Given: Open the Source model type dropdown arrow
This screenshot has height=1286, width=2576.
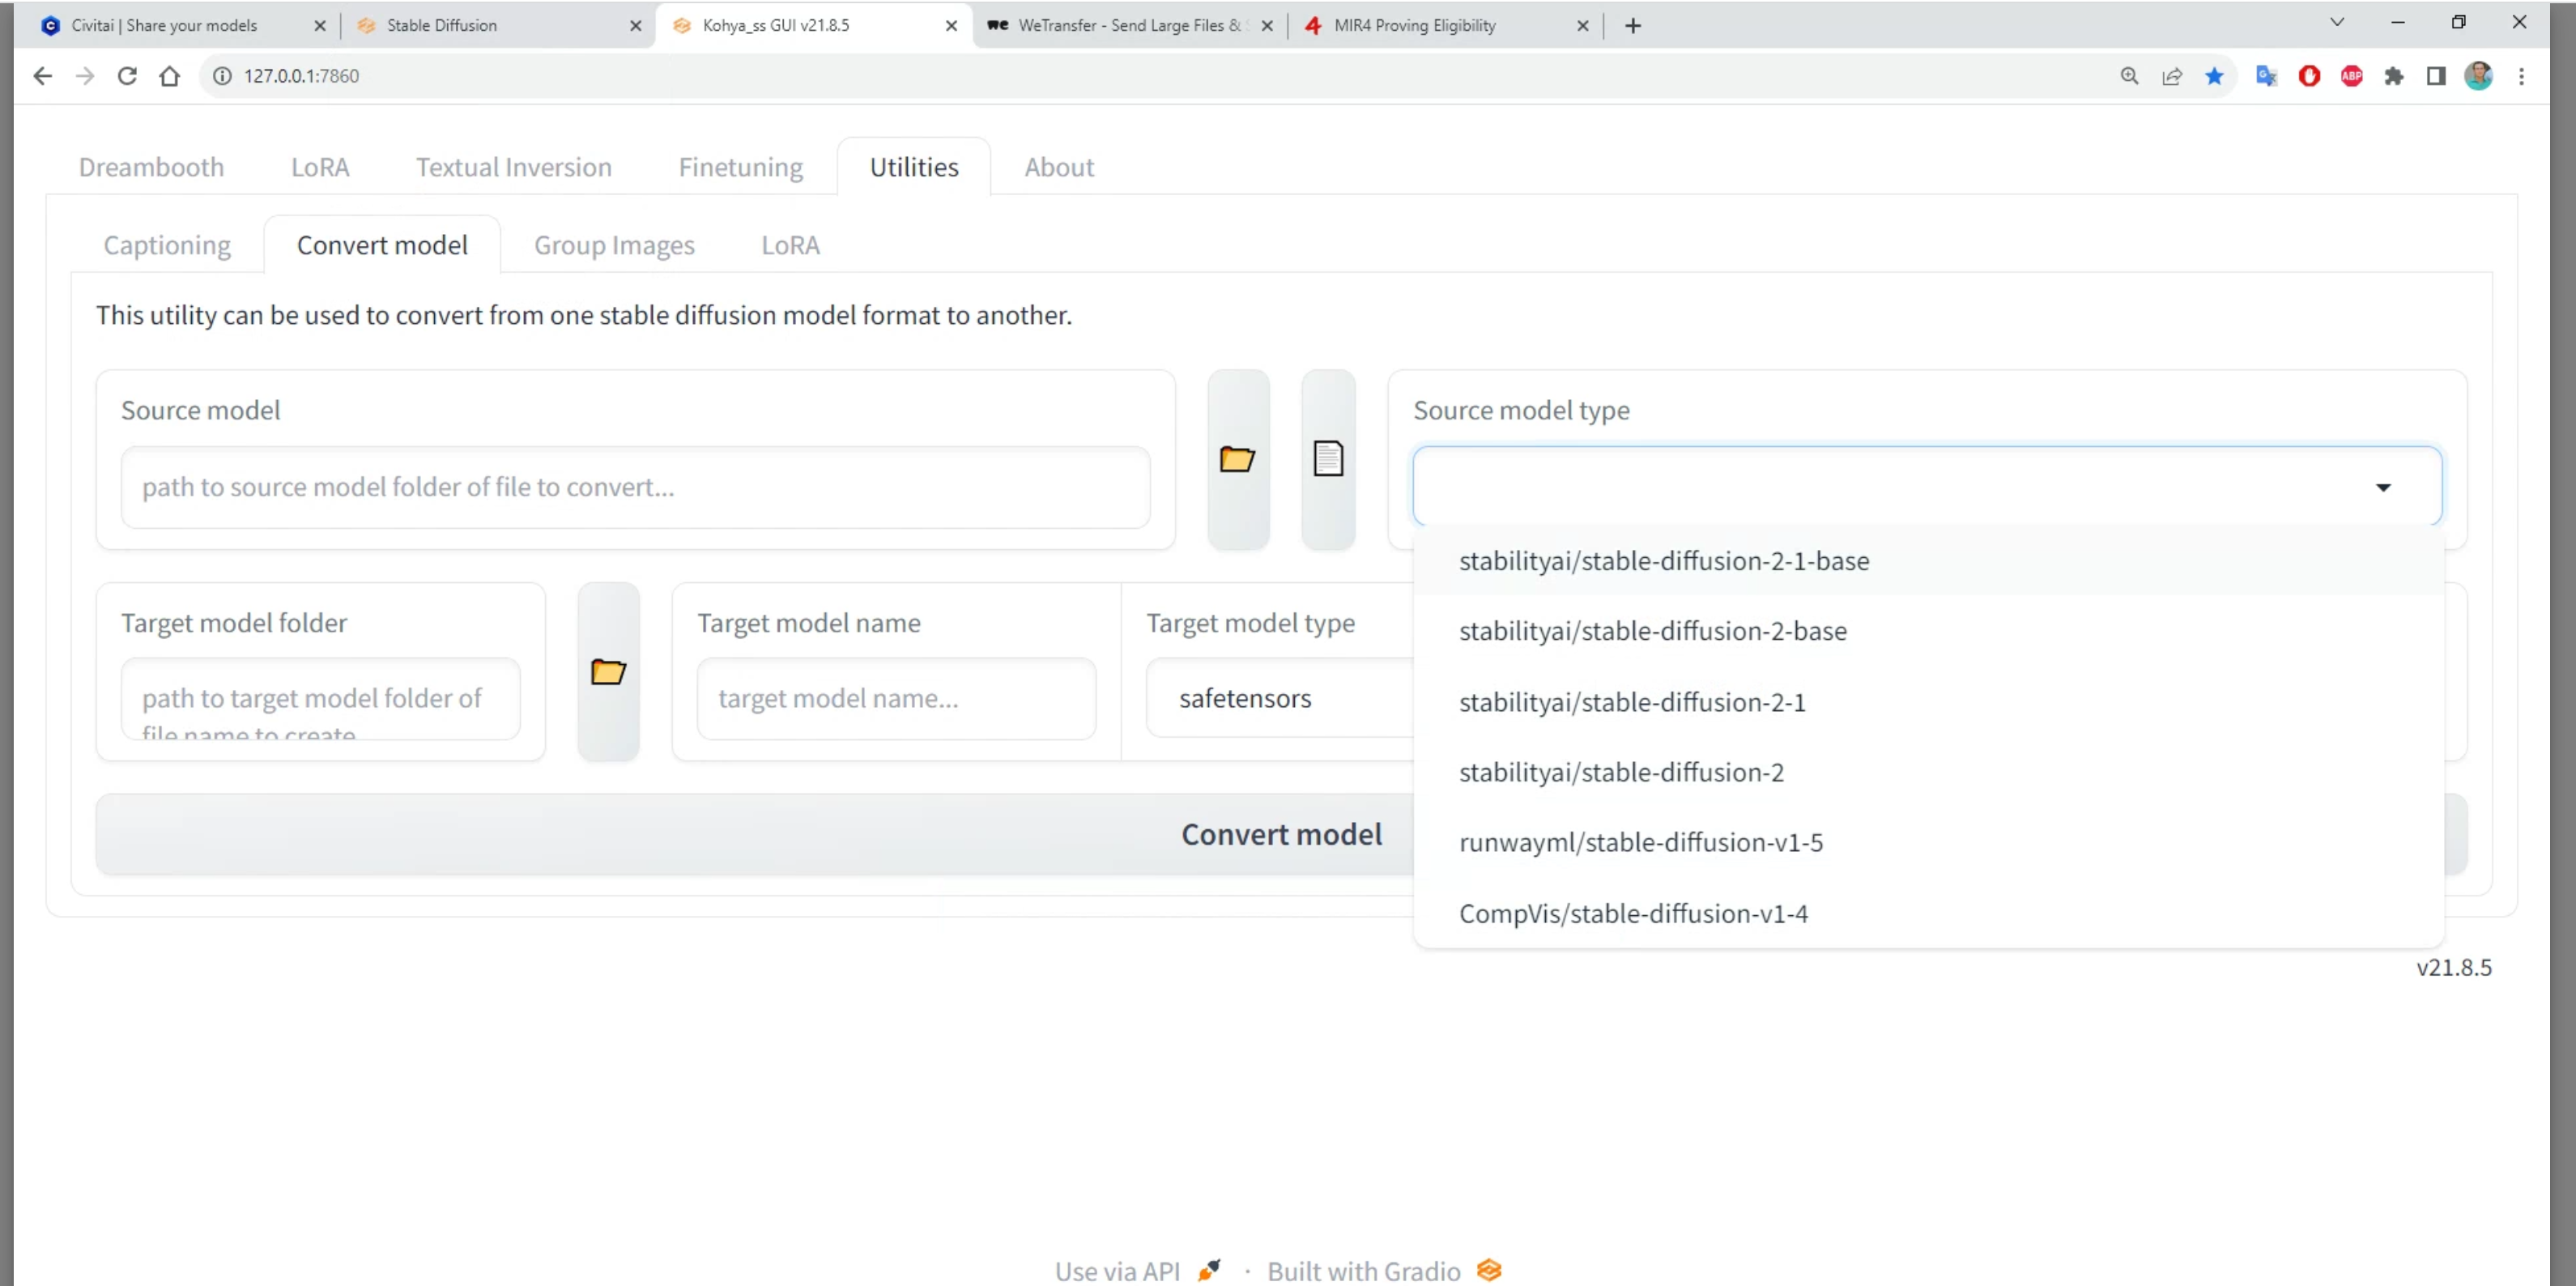Looking at the screenshot, I should point(2385,487).
